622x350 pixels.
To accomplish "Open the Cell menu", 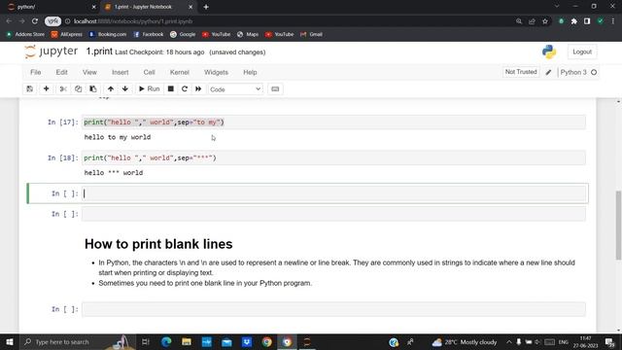I will point(149,72).
